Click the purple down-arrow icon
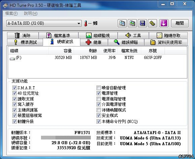 tap(164, 23)
